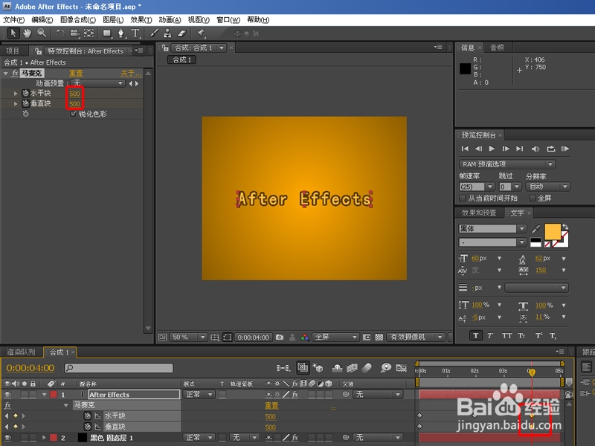This screenshot has width=595, height=446.
Task: Click the orange text fill color swatch
Action: point(552,231)
